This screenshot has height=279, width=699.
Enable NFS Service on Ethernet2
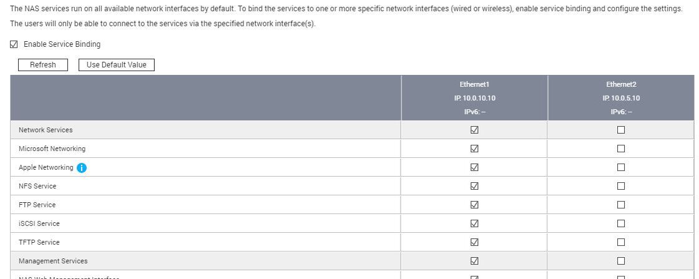[621, 186]
